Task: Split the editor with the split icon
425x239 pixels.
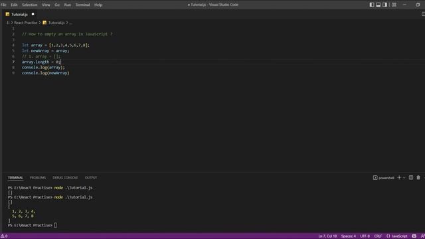Action: pyautogui.click(x=423, y=14)
